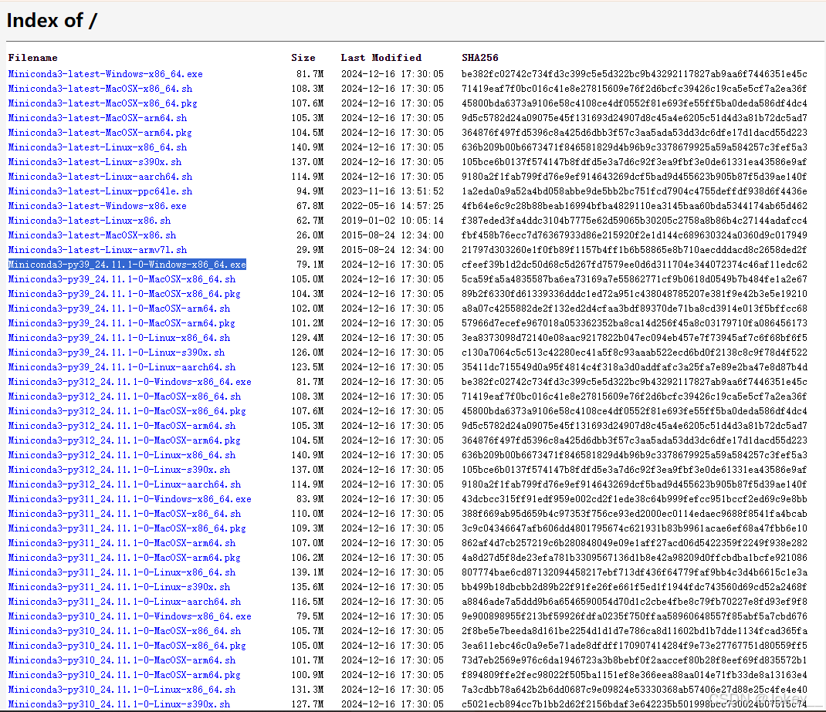Screen dimensions: 826x712
Task: Click the SHA256 hash starting with cfeef39b
Action: 635,265
